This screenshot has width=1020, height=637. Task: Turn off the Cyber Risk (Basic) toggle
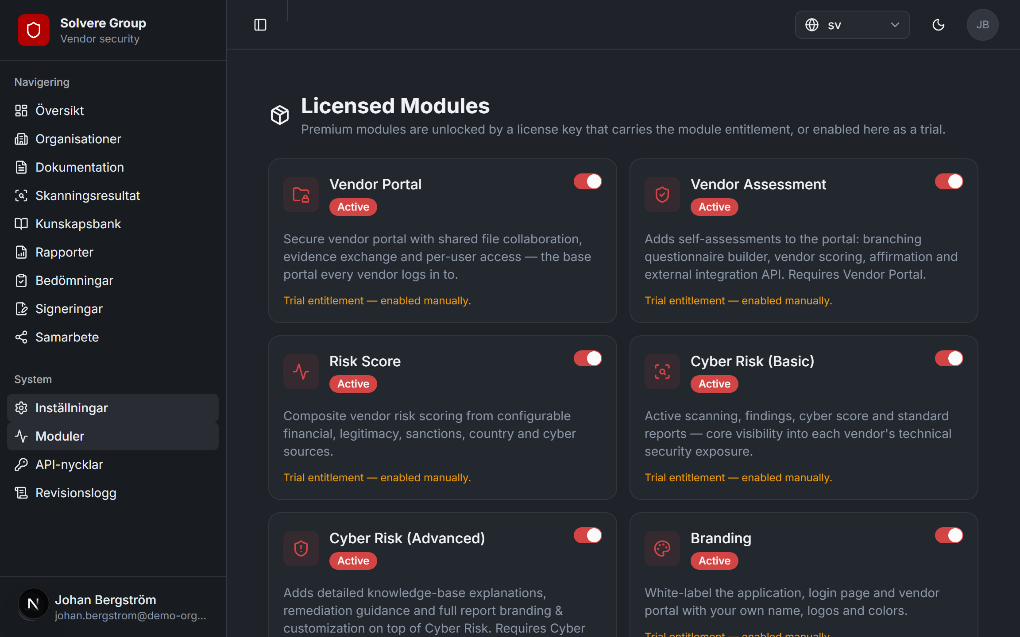point(949,358)
